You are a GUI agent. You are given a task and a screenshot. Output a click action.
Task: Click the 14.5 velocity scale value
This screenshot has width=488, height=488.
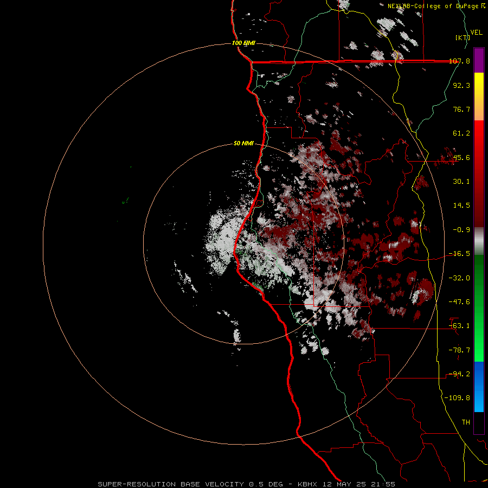(461, 206)
